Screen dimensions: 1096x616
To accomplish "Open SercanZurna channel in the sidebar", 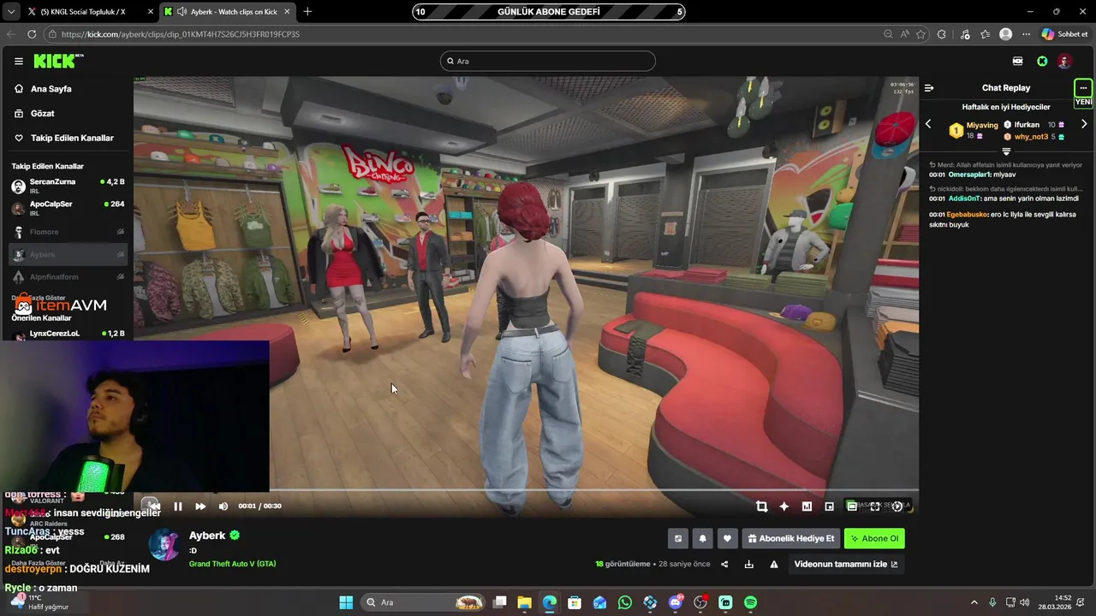I will tap(67, 186).
